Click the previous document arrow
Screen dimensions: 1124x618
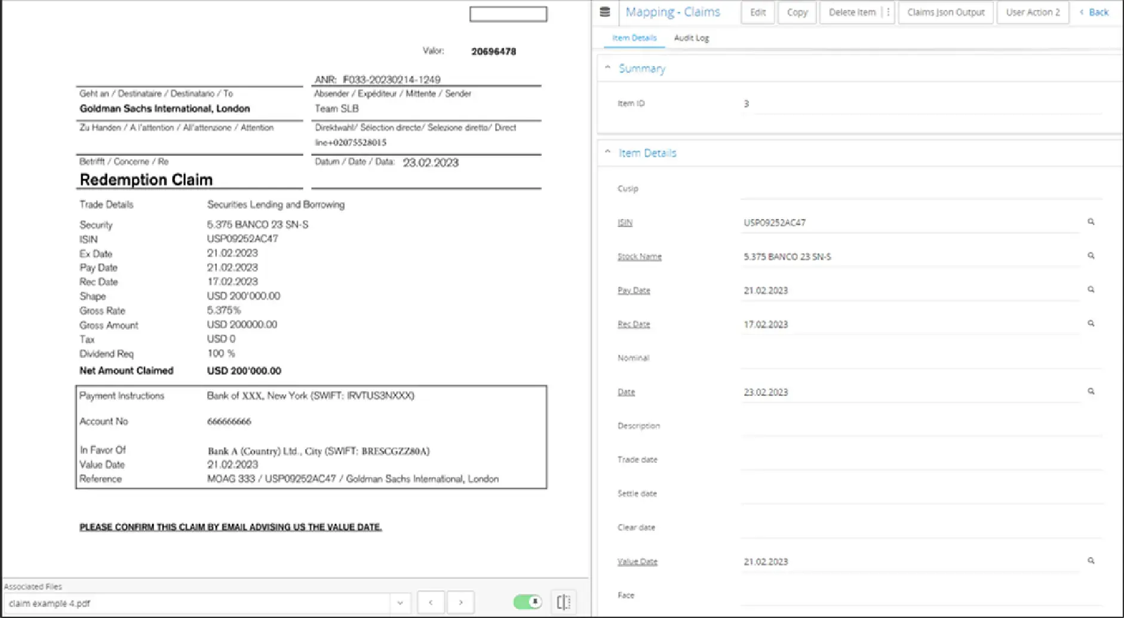tap(431, 602)
